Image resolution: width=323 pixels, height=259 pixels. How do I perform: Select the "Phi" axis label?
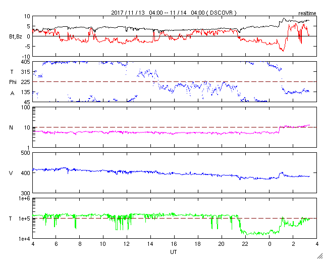coord(13,82)
